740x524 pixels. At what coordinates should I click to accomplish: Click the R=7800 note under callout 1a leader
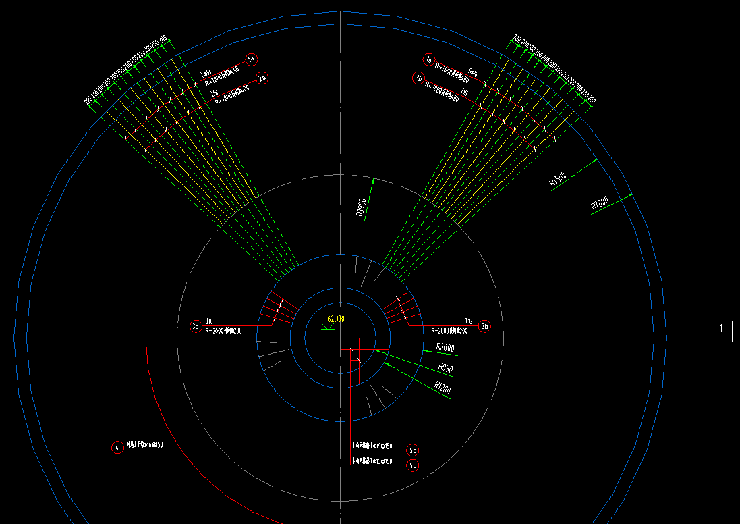(x=222, y=75)
